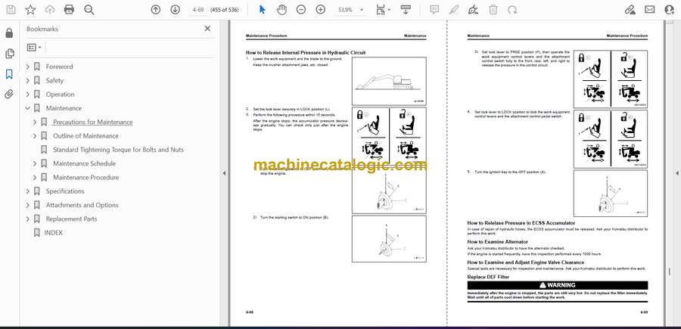Screen dimensions: 681x329
Task: Click the Save file icon
Action: 11,10
